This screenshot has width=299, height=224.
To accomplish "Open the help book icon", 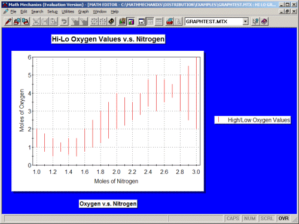I will (x=264, y=22).
